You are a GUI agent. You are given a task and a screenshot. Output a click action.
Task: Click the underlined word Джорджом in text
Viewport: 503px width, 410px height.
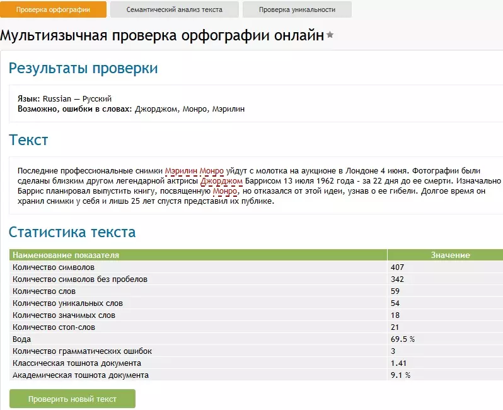pos(221,181)
